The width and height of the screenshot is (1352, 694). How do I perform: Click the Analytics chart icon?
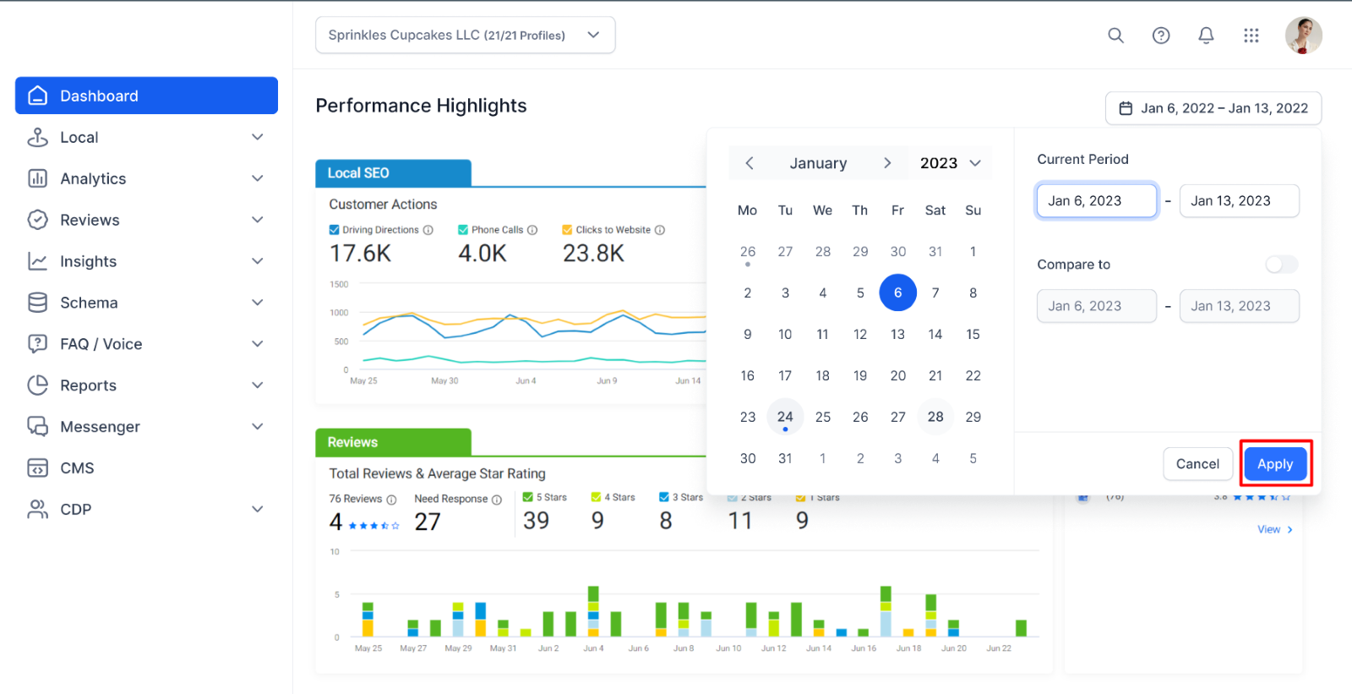(38, 178)
